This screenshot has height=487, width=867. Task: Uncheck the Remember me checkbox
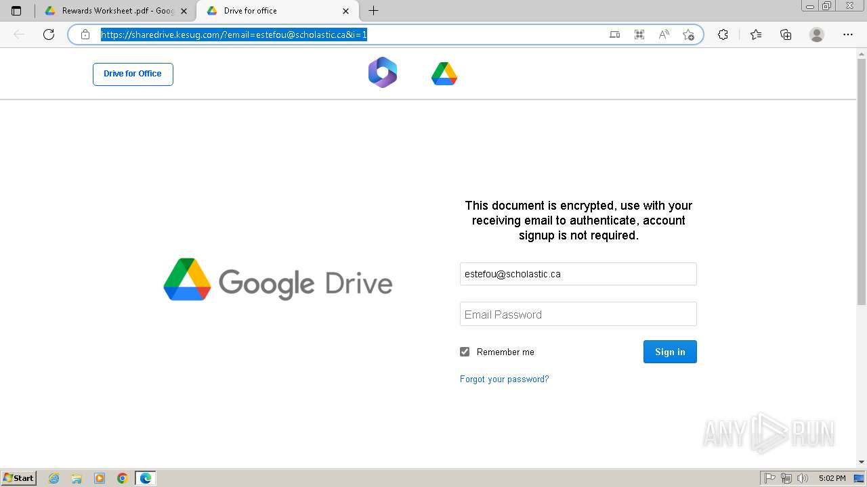(465, 352)
